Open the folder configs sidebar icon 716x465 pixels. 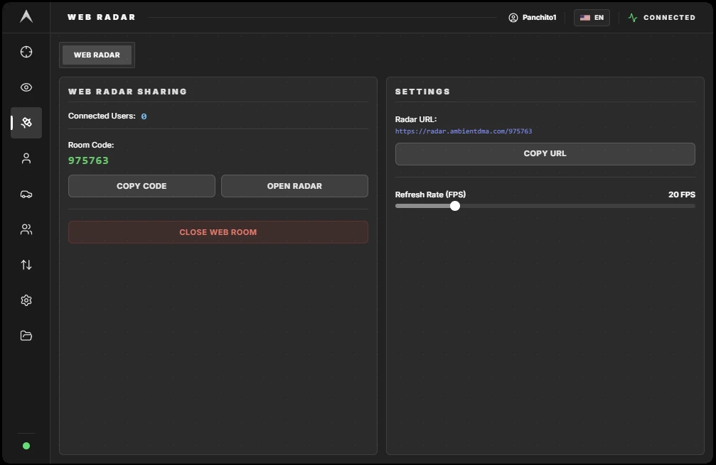point(26,336)
